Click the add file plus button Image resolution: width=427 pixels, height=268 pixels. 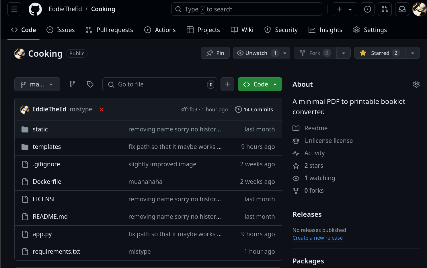(x=227, y=84)
